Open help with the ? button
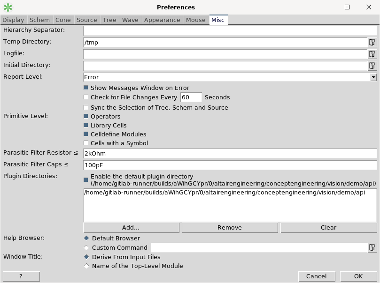 (21, 276)
